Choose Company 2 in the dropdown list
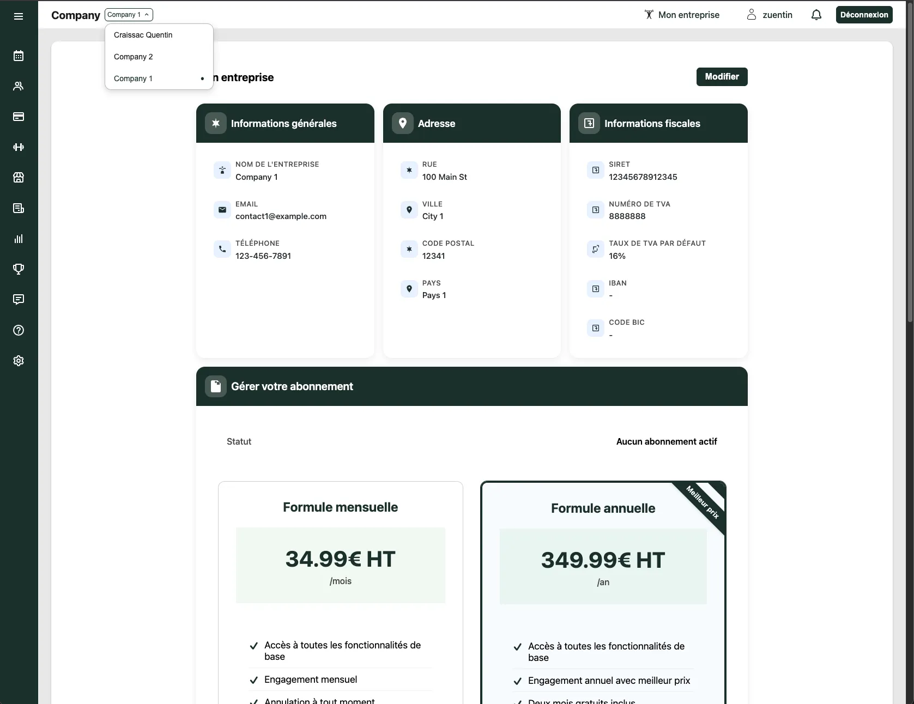The height and width of the screenshot is (704, 914). [x=134, y=57]
